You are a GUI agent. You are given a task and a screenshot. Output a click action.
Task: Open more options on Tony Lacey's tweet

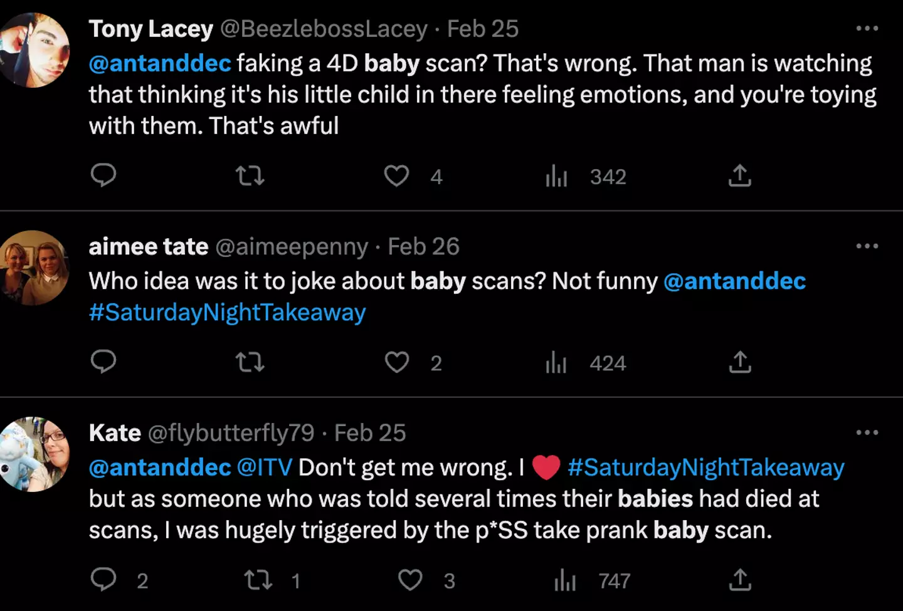pyautogui.click(x=868, y=28)
